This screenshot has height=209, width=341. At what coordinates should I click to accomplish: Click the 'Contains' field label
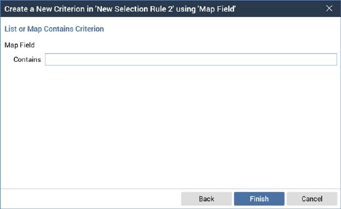[27, 60]
